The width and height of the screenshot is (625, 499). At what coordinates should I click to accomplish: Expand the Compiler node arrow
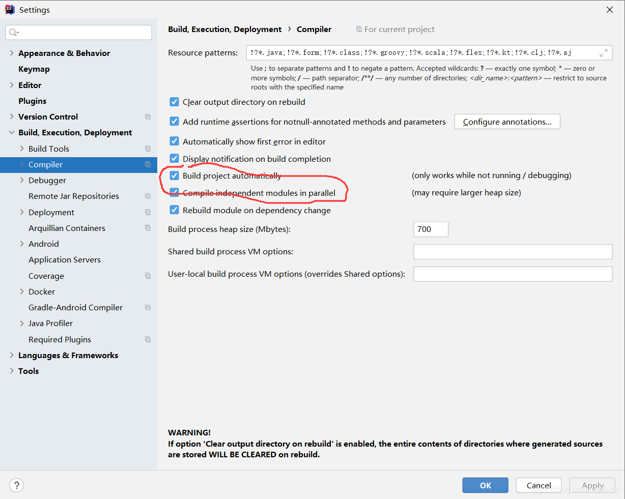pyautogui.click(x=22, y=164)
